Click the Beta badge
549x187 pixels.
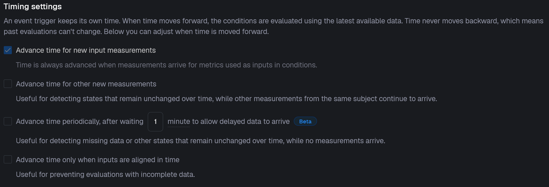(x=305, y=121)
